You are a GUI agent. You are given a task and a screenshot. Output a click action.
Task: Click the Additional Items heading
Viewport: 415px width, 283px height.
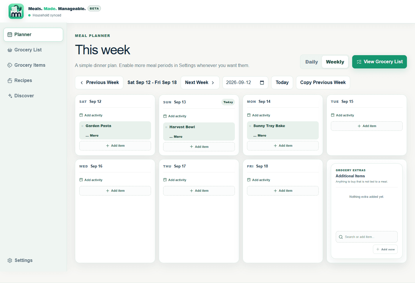350,176
